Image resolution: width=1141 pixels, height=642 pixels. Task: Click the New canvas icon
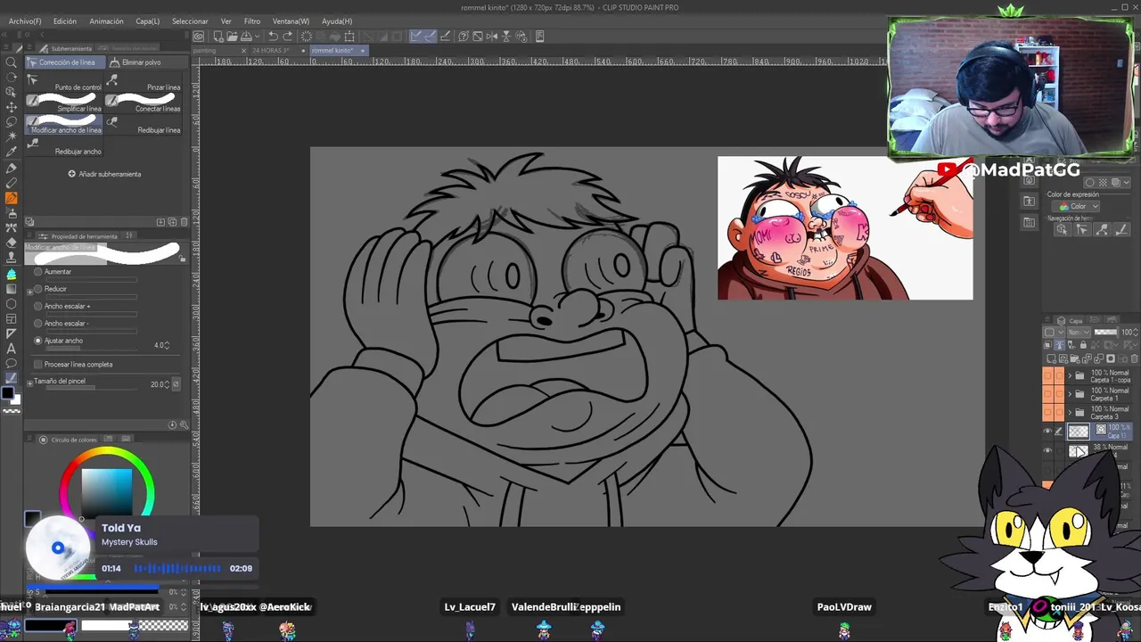click(x=218, y=37)
